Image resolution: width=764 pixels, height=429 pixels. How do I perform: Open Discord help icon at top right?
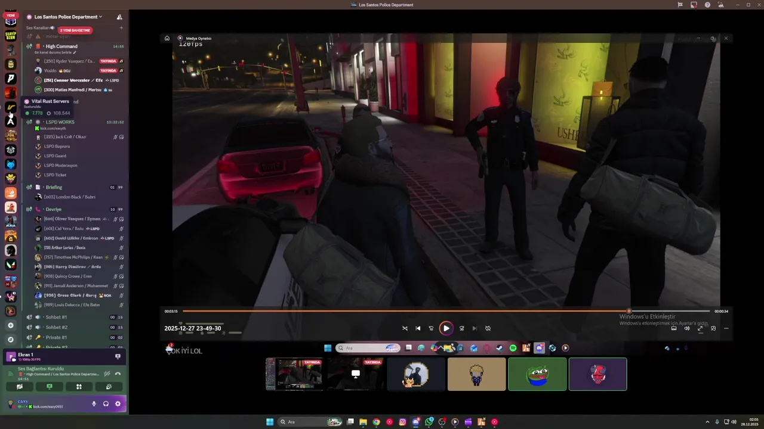point(707,5)
